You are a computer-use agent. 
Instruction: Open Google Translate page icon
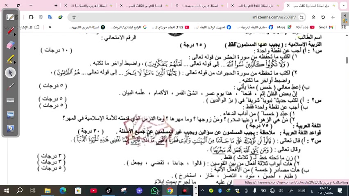[50, 17]
